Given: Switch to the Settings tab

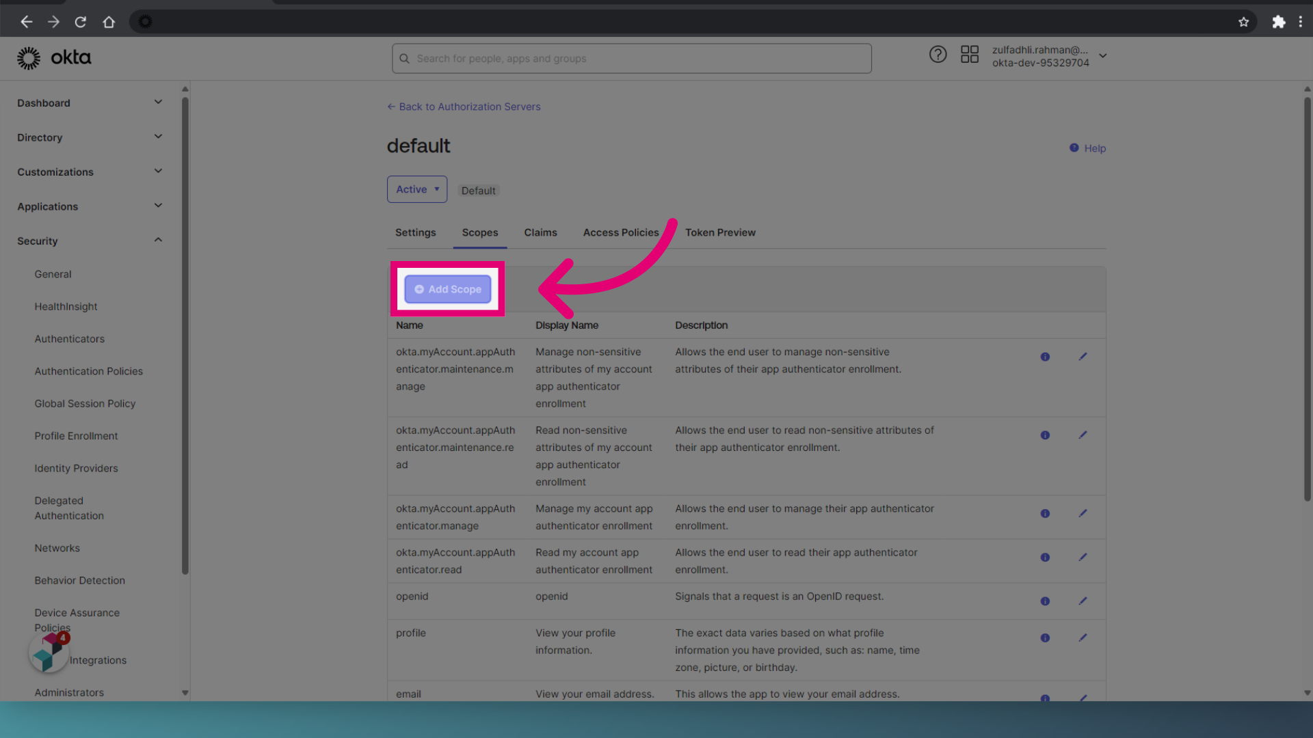Looking at the screenshot, I should point(415,232).
